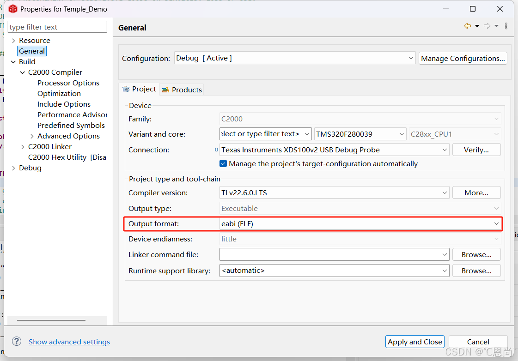518x361 pixels.
Task: Open the variant filter text dropdown
Action: pos(266,134)
